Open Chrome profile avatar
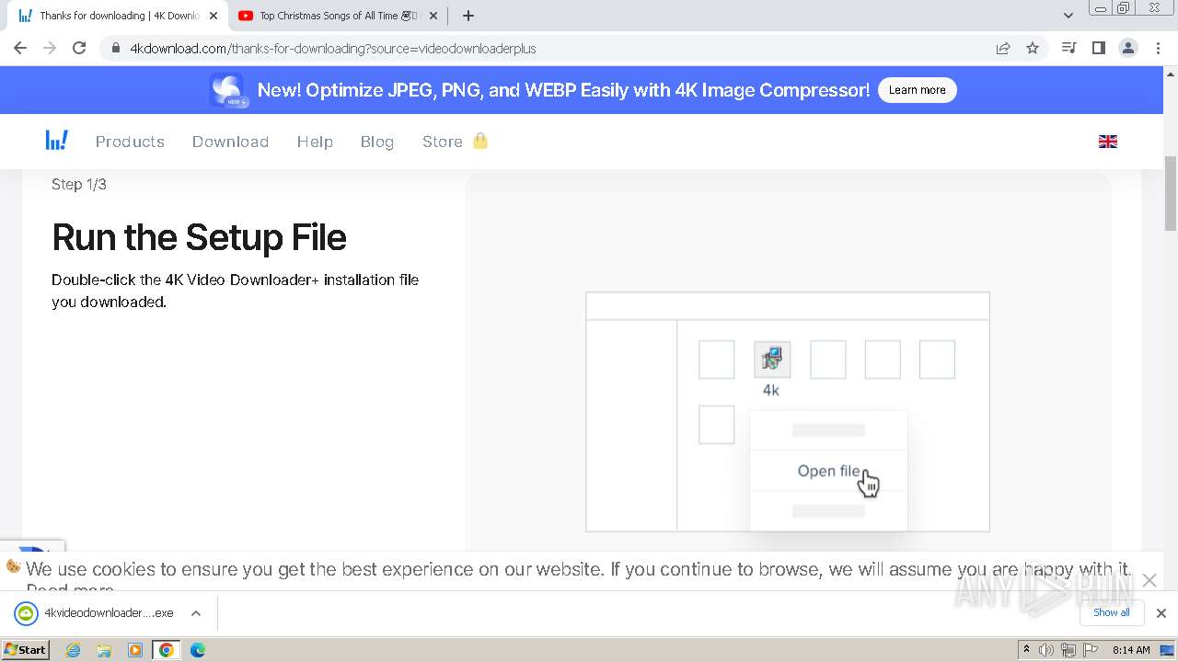The height and width of the screenshot is (662, 1178). [1127, 49]
